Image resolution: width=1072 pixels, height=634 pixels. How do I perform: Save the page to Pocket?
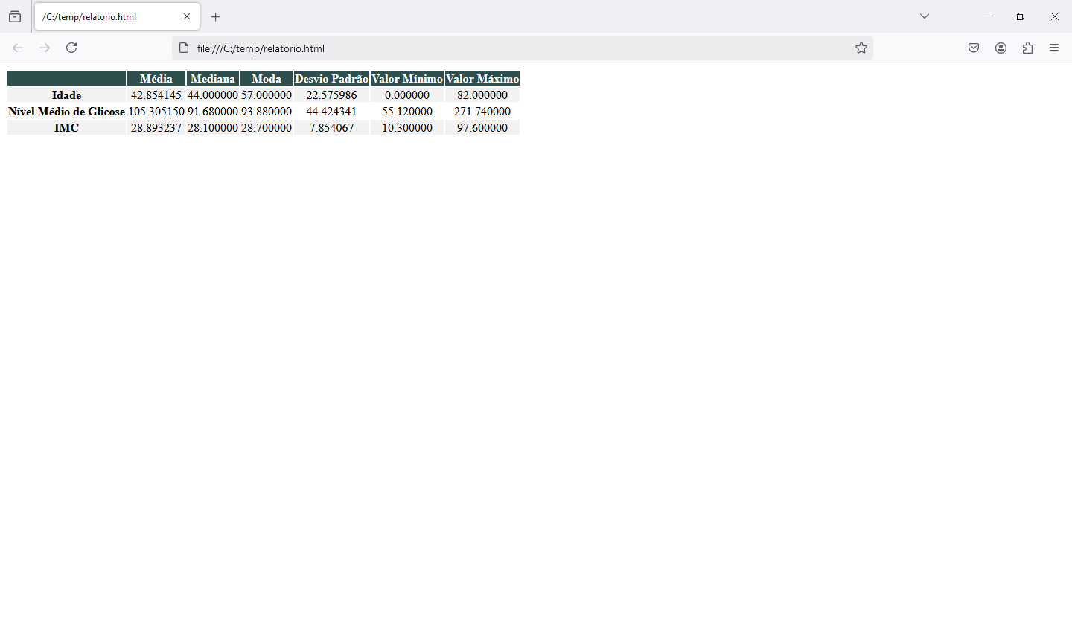974,48
